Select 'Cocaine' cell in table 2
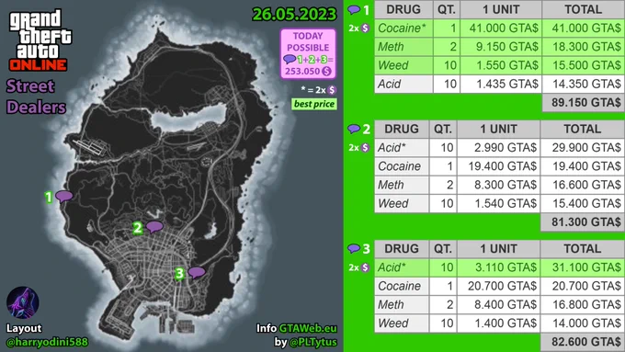 pyautogui.click(x=402, y=166)
